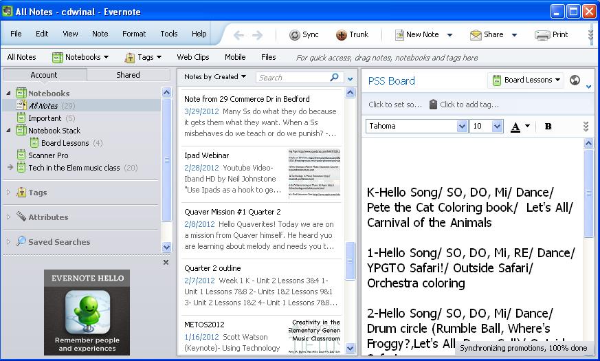Switch to the Shared tab
The image size is (600, 361).
128,75
